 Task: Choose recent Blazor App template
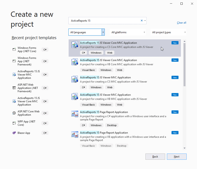[x=30, y=133]
